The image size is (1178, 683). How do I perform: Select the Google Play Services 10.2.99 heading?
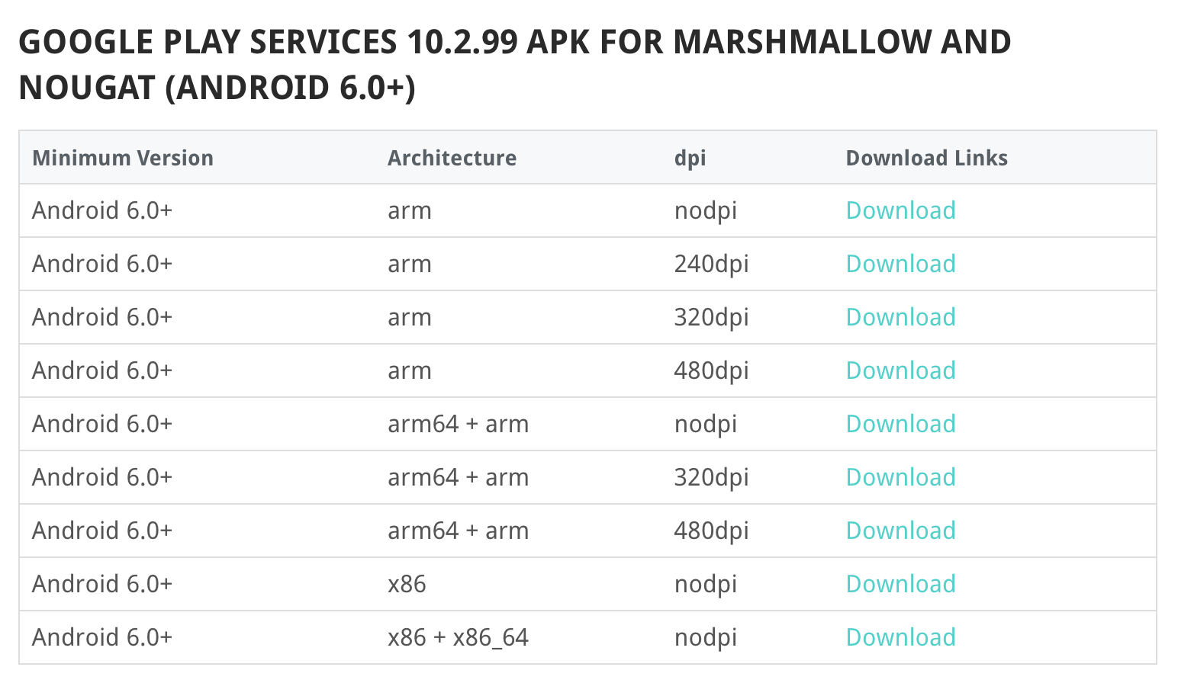point(515,65)
